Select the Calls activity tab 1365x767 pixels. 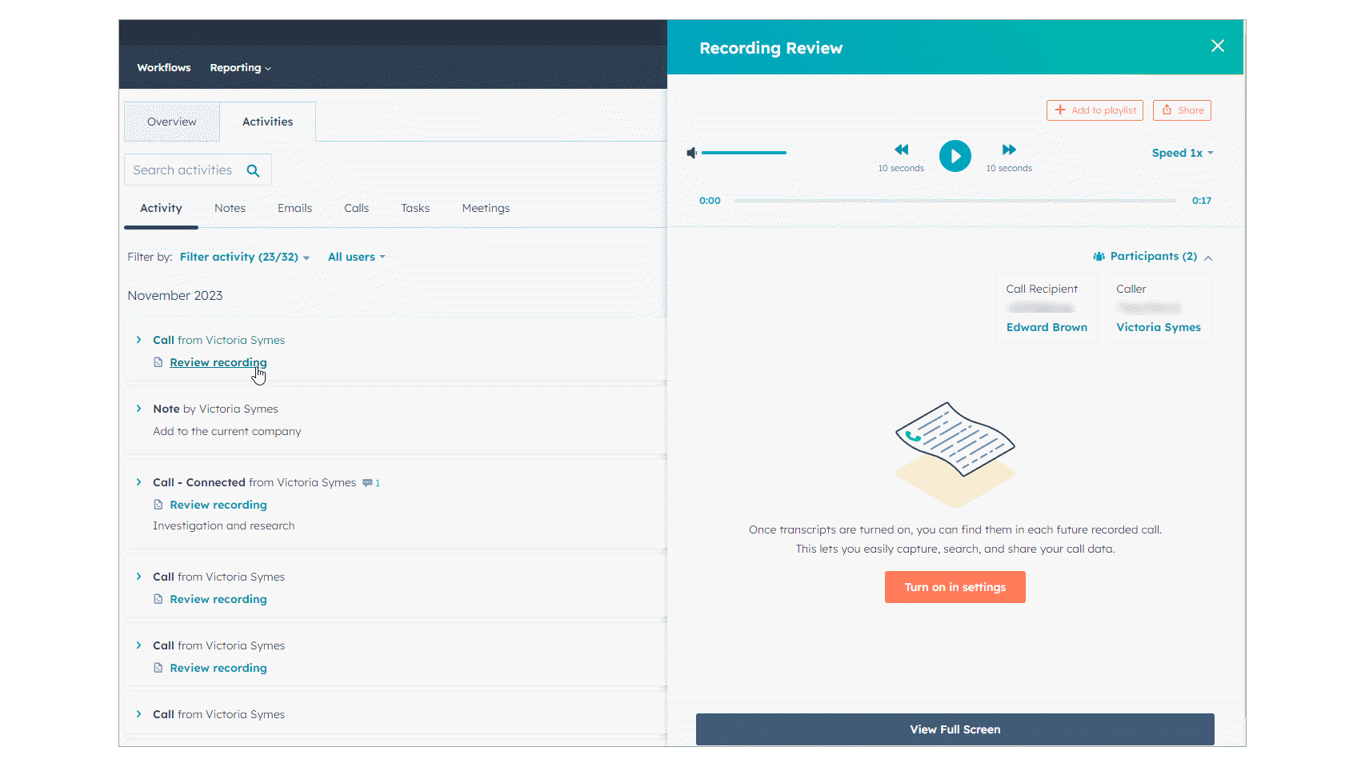tap(356, 208)
